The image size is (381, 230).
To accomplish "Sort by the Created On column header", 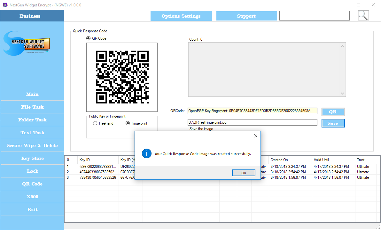I will coord(290,160).
